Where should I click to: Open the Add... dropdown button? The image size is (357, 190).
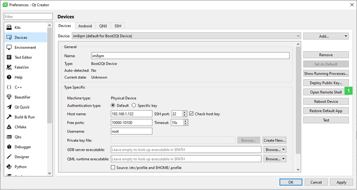(326, 36)
